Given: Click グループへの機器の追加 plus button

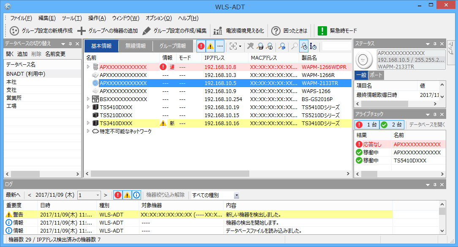Looking at the screenshot, I should [x=108, y=31].
